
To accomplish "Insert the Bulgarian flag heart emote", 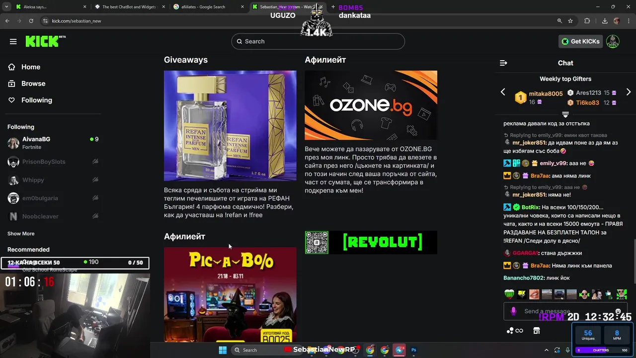I will click(x=509, y=294).
